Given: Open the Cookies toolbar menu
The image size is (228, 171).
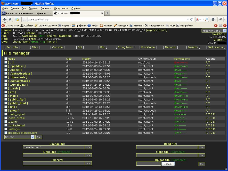Looking at the screenshot, I should (x=27, y=25).
